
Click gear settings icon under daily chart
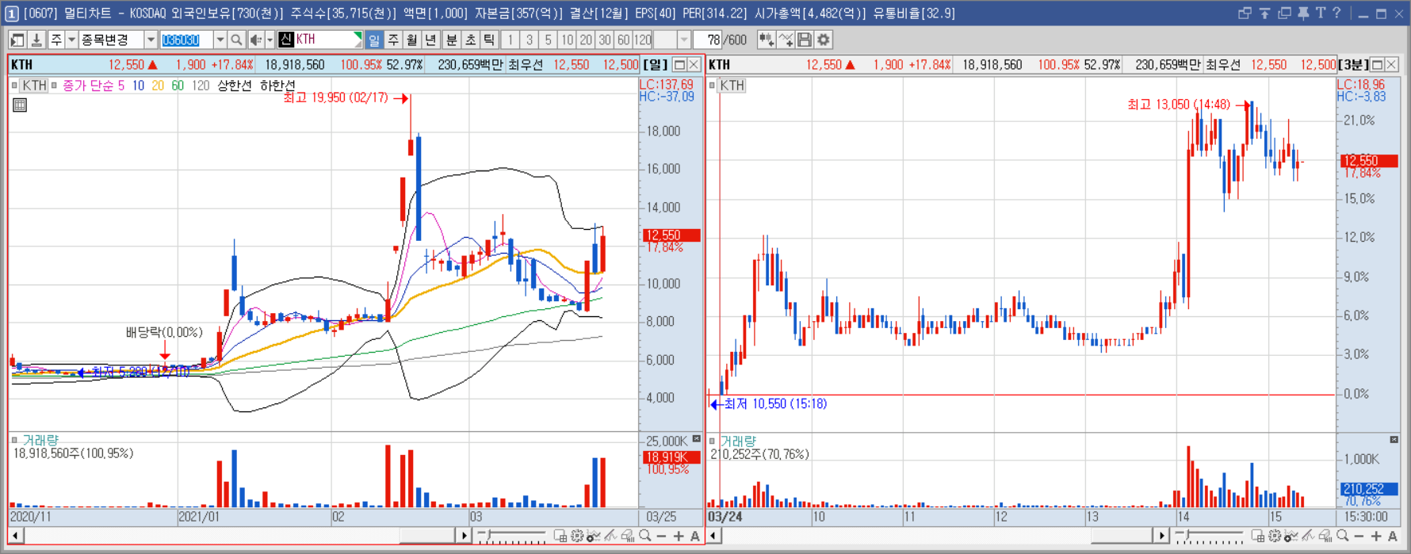[577, 537]
